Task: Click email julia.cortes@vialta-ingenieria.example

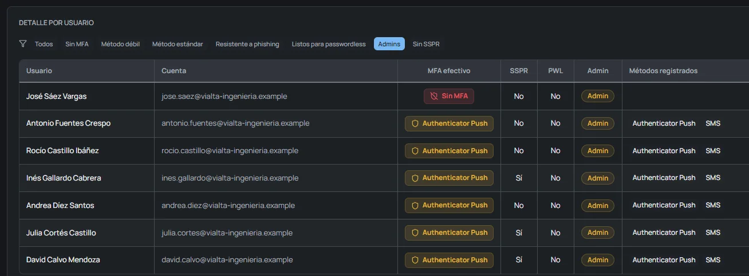Action: click(x=227, y=233)
